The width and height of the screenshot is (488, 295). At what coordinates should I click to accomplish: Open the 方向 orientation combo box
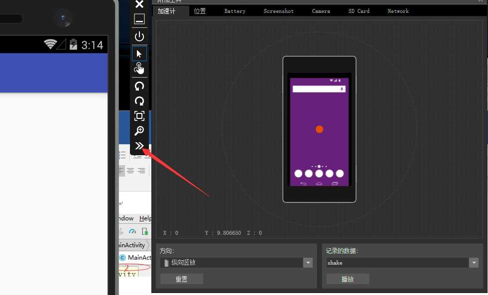pos(237,263)
